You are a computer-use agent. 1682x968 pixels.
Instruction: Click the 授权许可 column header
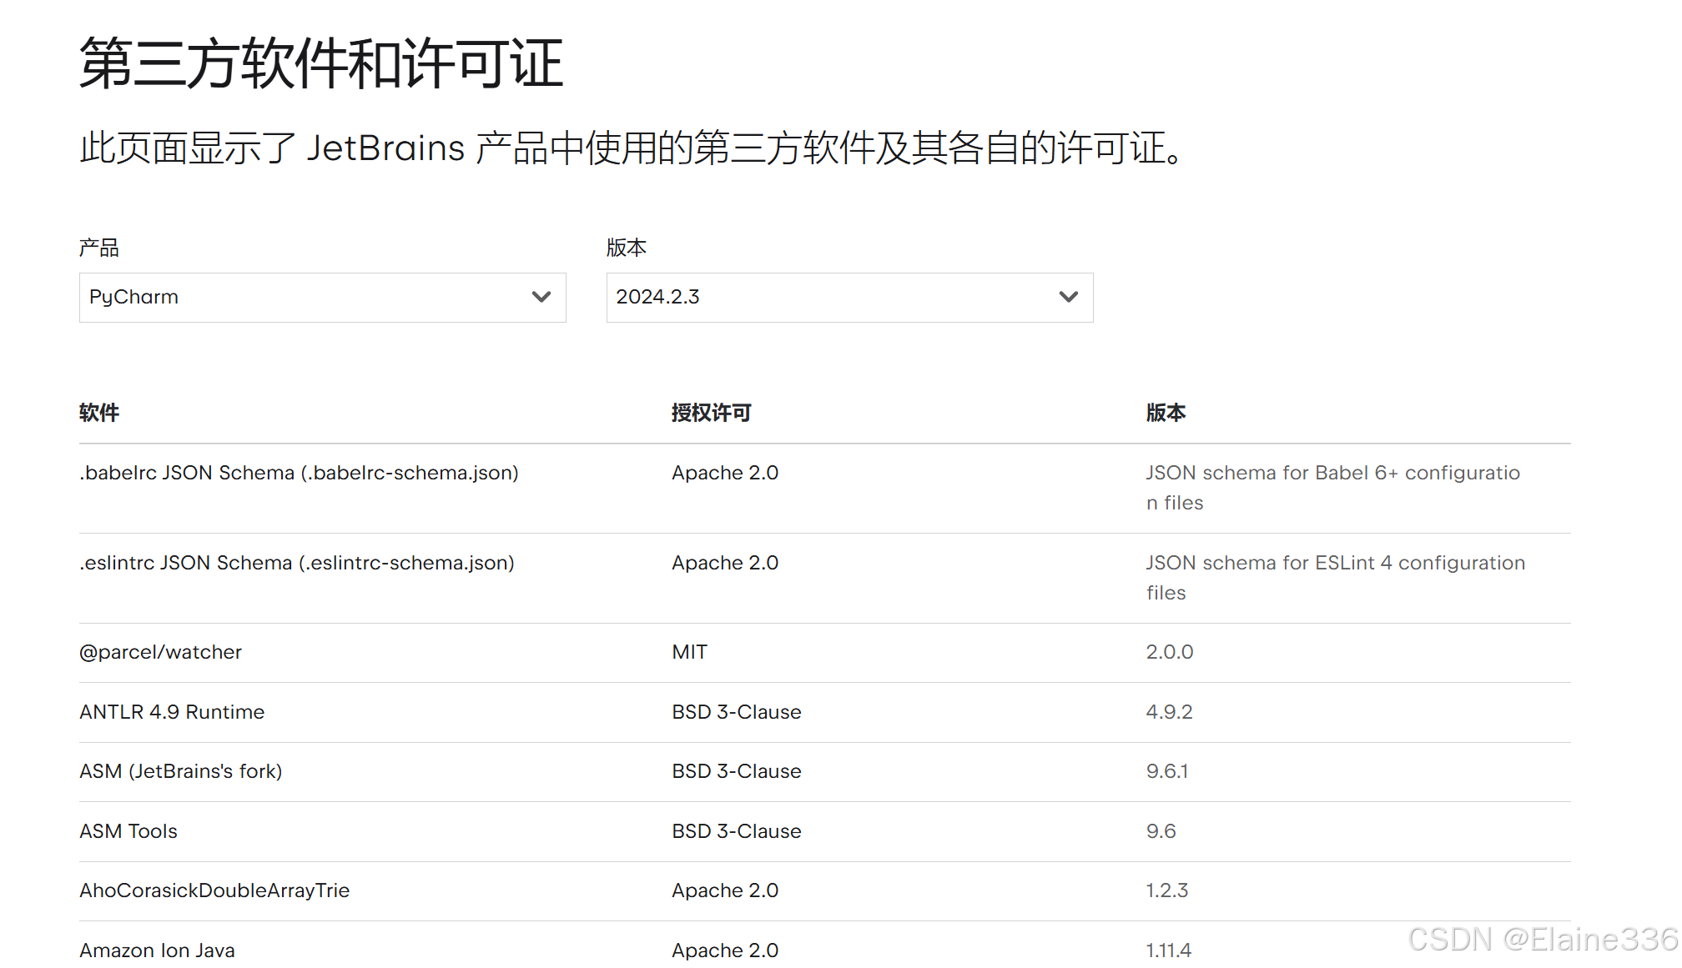[x=711, y=413]
